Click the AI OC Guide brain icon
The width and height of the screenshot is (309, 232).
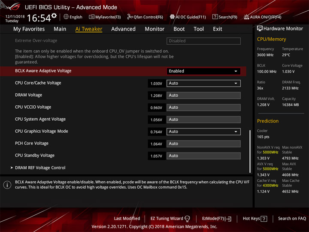pyautogui.click(x=172, y=17)
